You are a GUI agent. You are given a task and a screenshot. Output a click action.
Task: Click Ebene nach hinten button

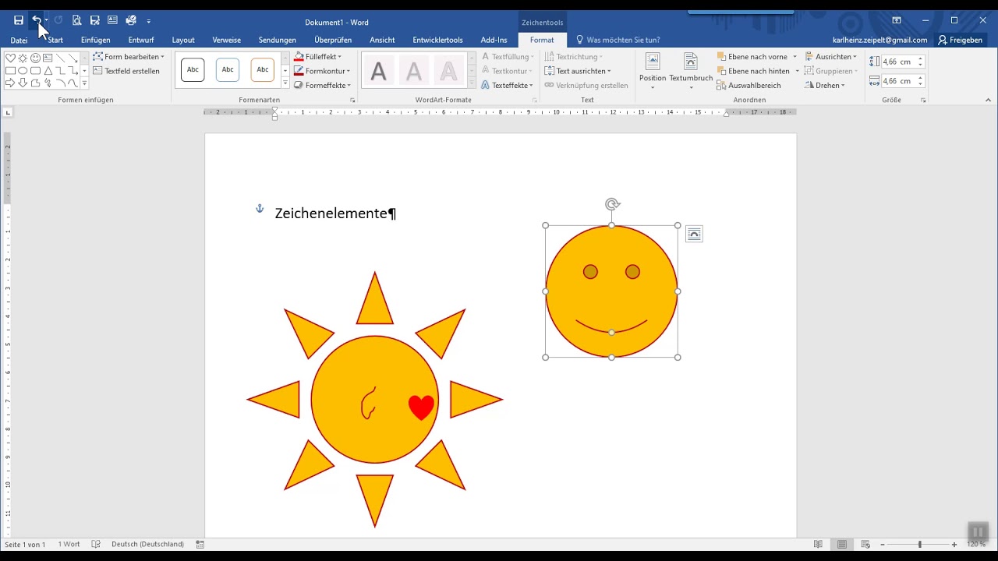coord(752,71)
